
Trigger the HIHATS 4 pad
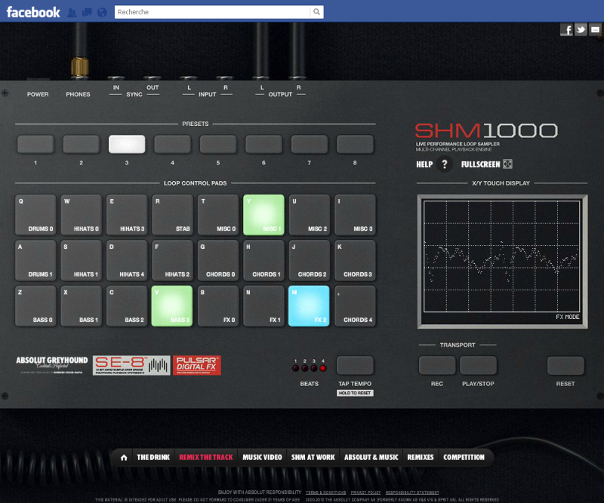point(127,260)
